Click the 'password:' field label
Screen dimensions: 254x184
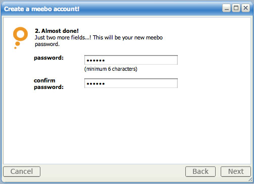(48, 58)
